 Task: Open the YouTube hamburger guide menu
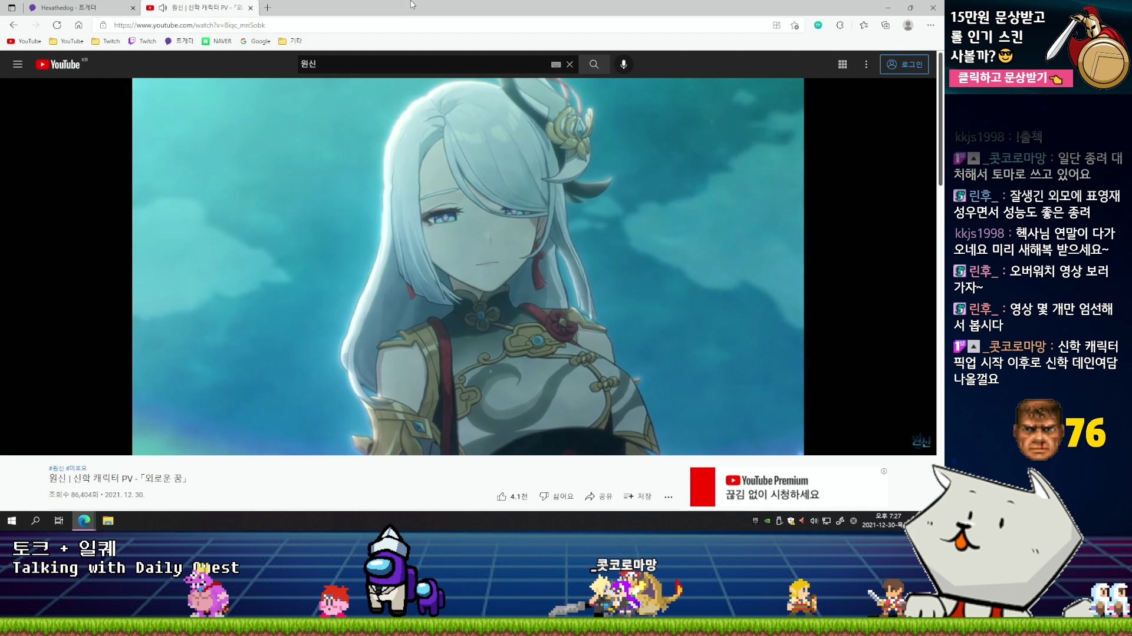click(x=18, y=64)
